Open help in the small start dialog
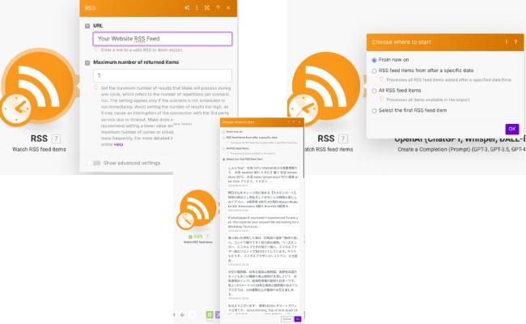The height and width of the screenshot is (324, 526). (294, 122)
